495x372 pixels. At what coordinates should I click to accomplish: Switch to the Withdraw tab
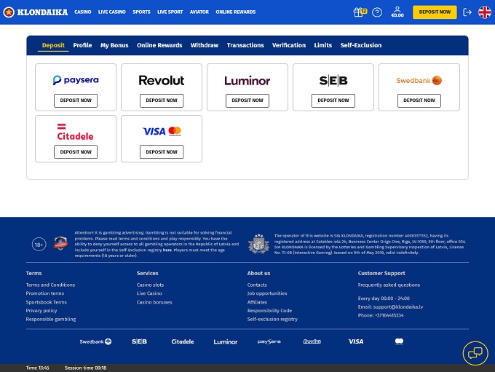click(x=205, y=45)
